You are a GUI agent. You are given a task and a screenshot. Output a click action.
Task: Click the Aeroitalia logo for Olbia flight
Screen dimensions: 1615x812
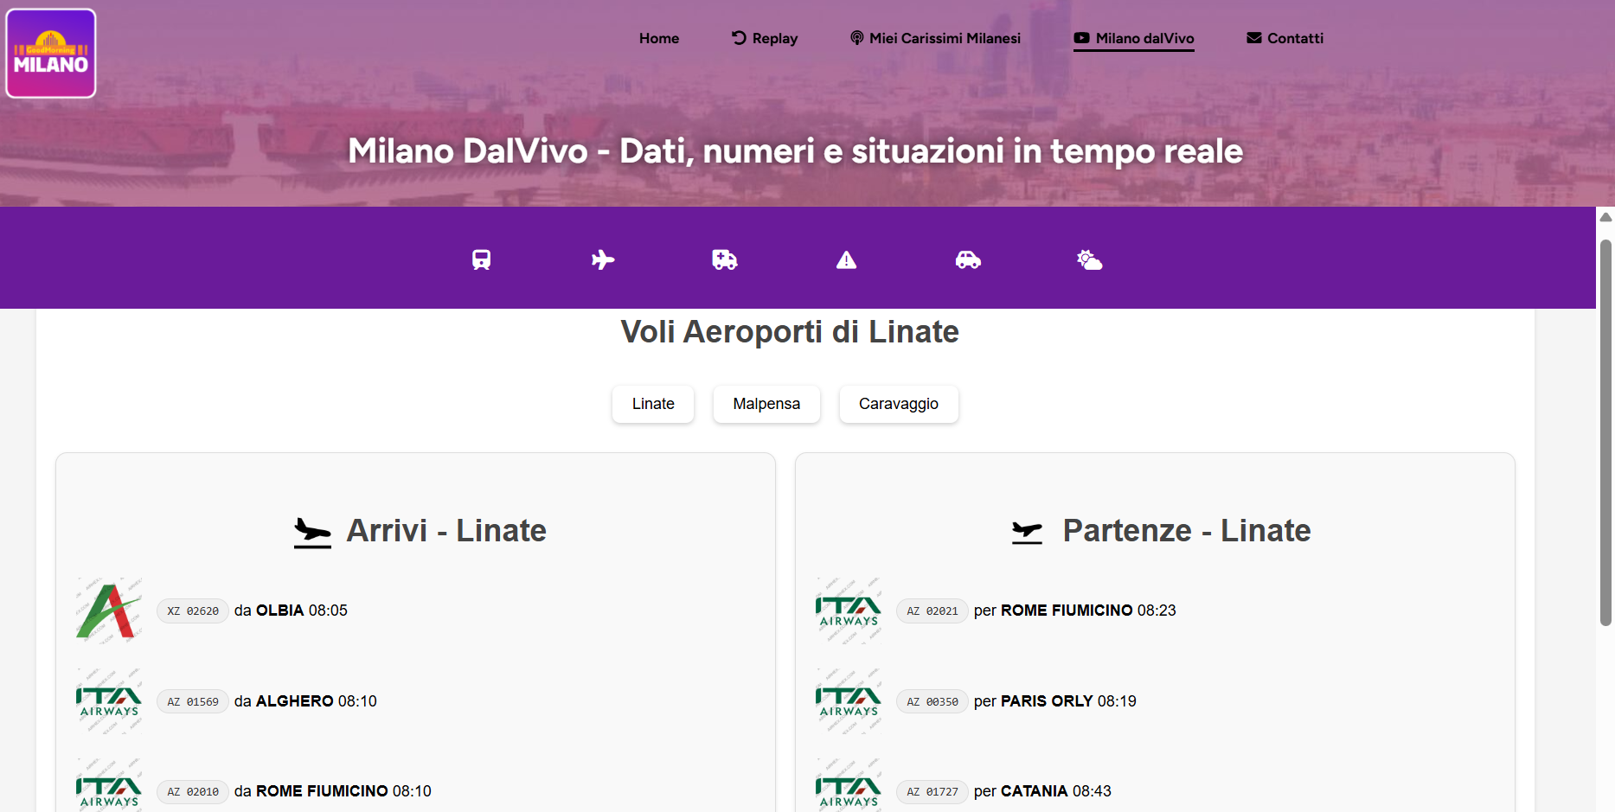pos(109,611)
